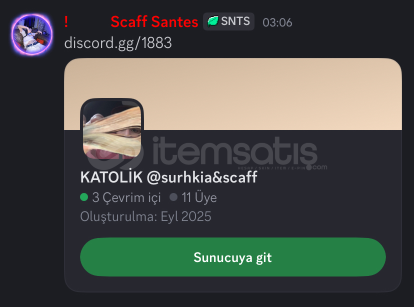The height and width of the screenshot is (307, 414).
Task: Click the 11 Üye member count
Action: [x=199, y=197]
